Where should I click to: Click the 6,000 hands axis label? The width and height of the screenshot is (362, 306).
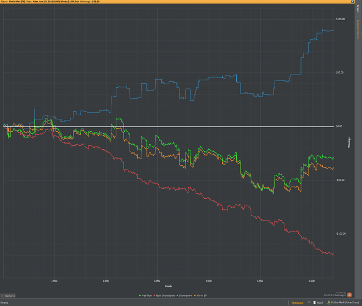(x=311, y=281)
